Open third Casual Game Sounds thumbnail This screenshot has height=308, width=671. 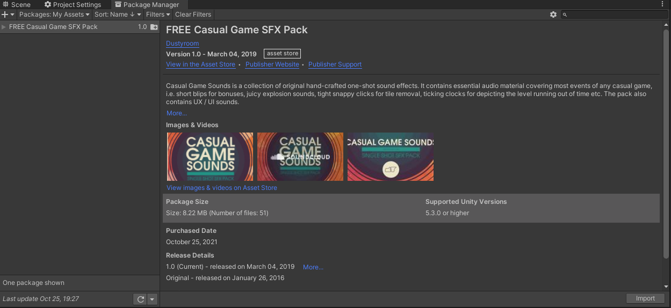[x=391, y=157]
